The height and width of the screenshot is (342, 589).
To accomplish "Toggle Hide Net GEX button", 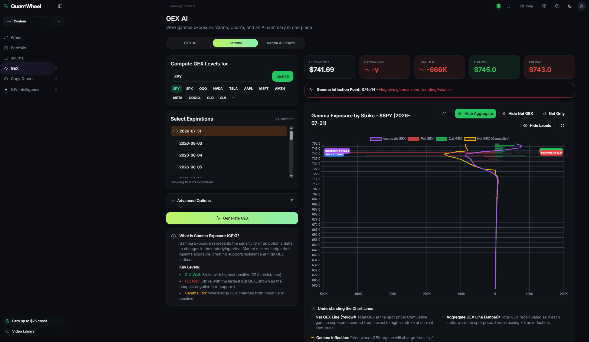I will (x=518, y=114).
